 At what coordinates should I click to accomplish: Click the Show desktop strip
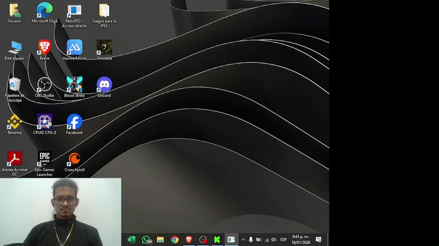(x=328, y=240)
